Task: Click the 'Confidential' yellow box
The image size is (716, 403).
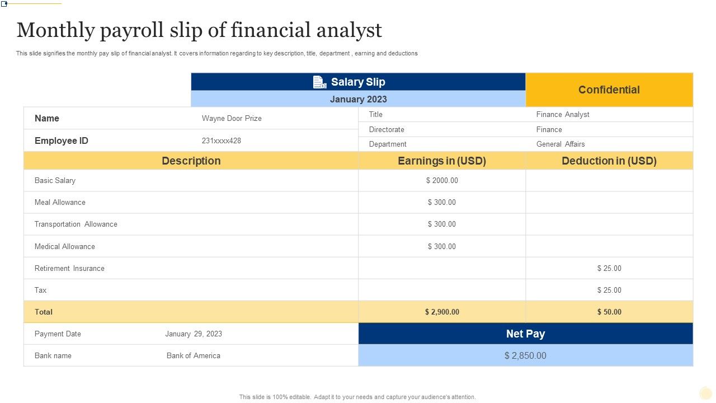Action: (x=609, y=90)
